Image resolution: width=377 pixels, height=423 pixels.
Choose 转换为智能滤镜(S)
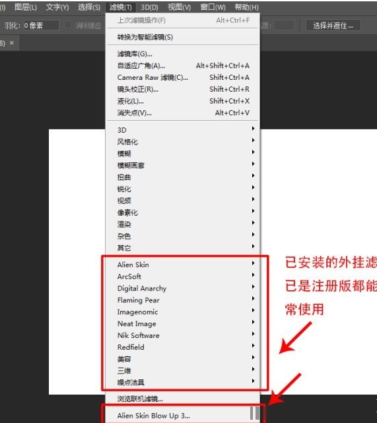[183, 37]
